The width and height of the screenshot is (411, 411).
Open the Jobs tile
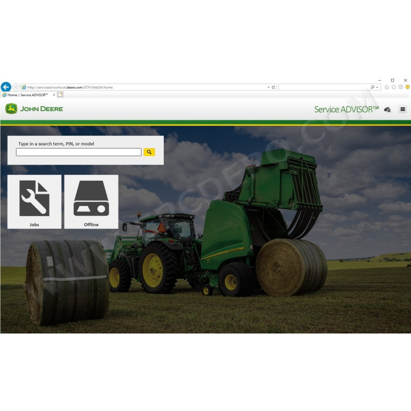pyautogui.click(x=34, y=202)
